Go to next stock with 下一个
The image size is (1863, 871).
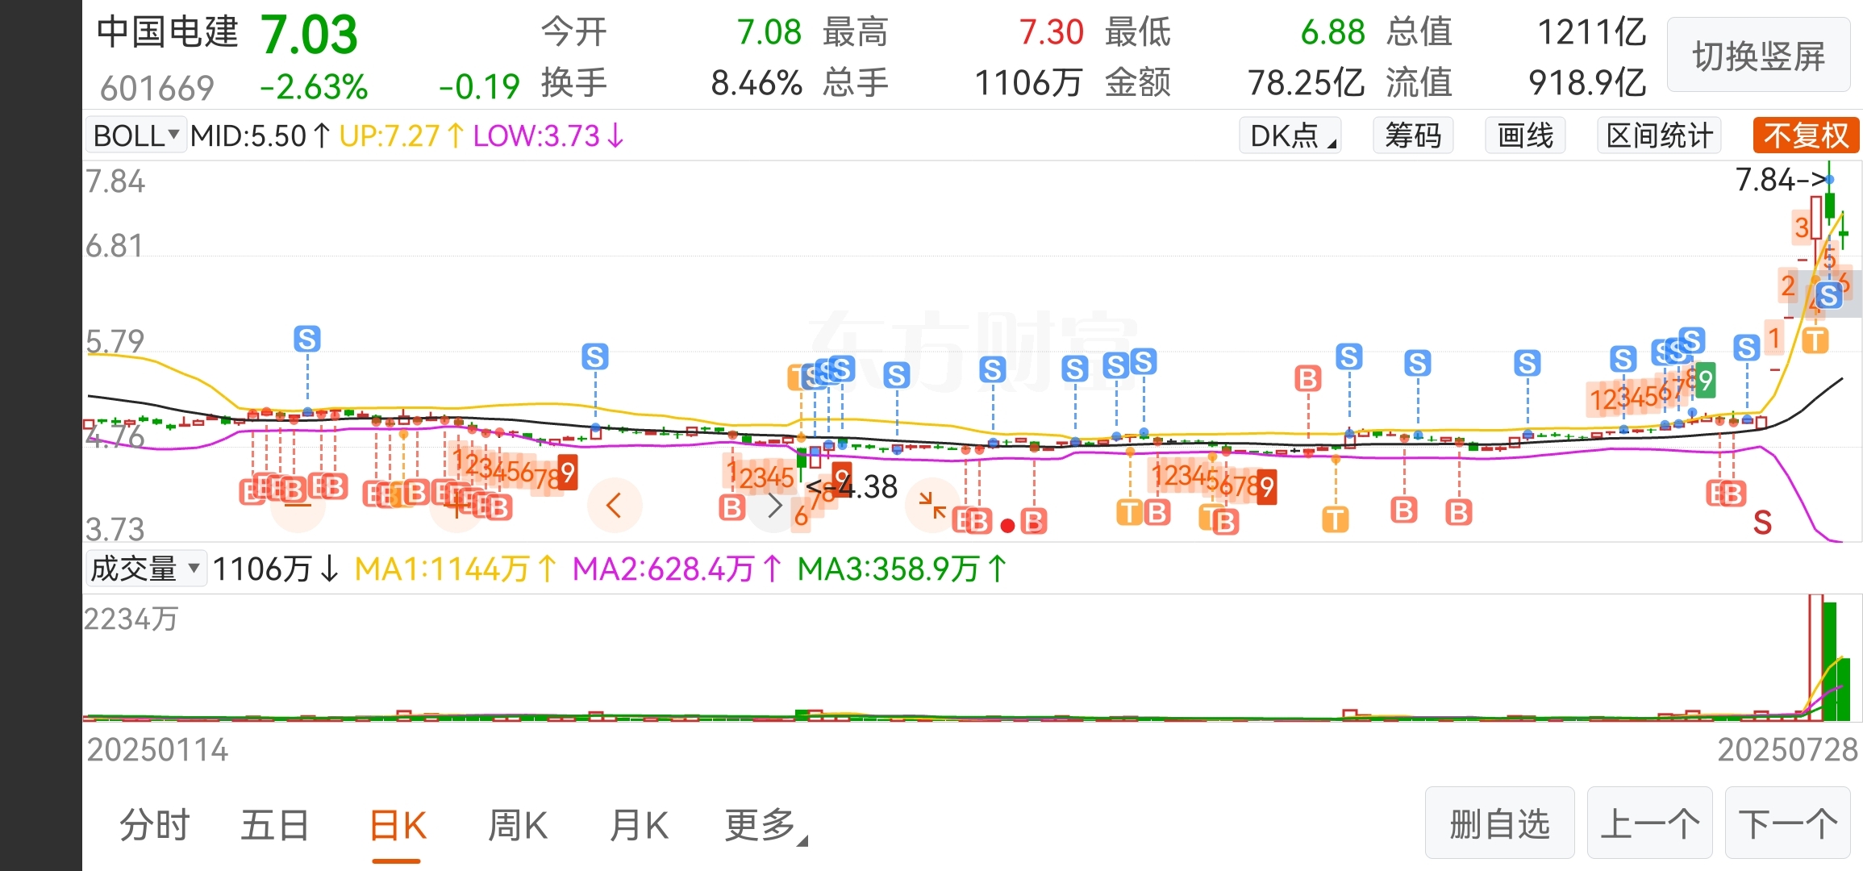(1787, 823)
